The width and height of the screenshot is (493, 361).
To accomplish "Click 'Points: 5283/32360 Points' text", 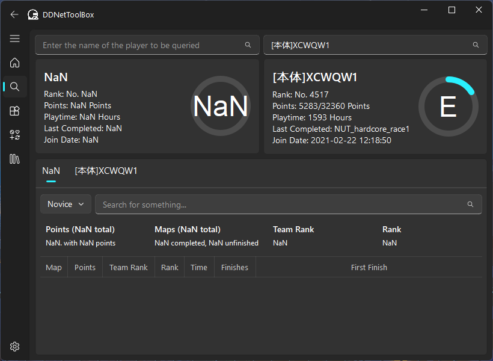I will [x=321, y=106].
